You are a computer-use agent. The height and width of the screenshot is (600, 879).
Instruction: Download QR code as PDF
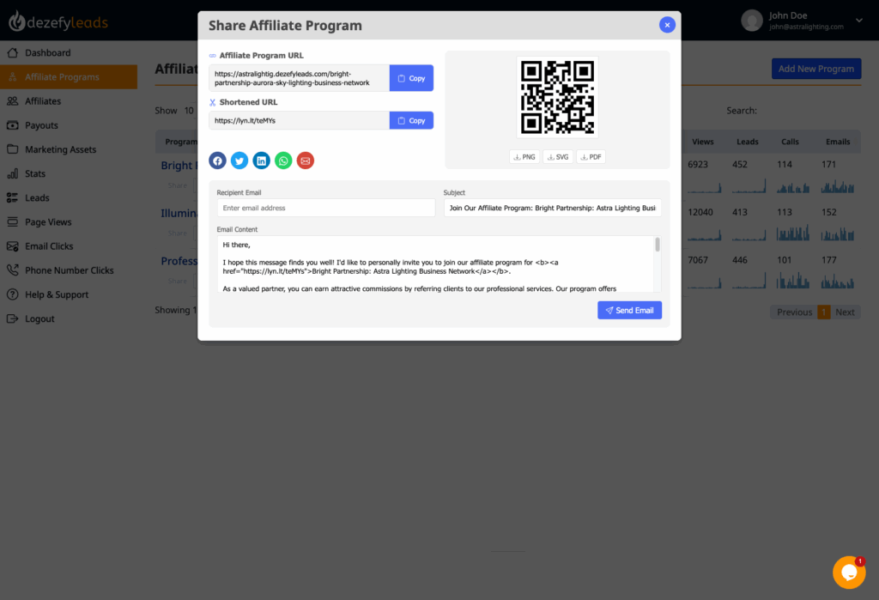[x=591, y=157]
